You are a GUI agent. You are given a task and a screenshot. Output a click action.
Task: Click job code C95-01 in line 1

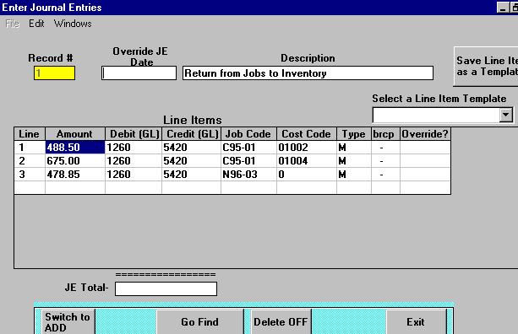click(248, 148)
